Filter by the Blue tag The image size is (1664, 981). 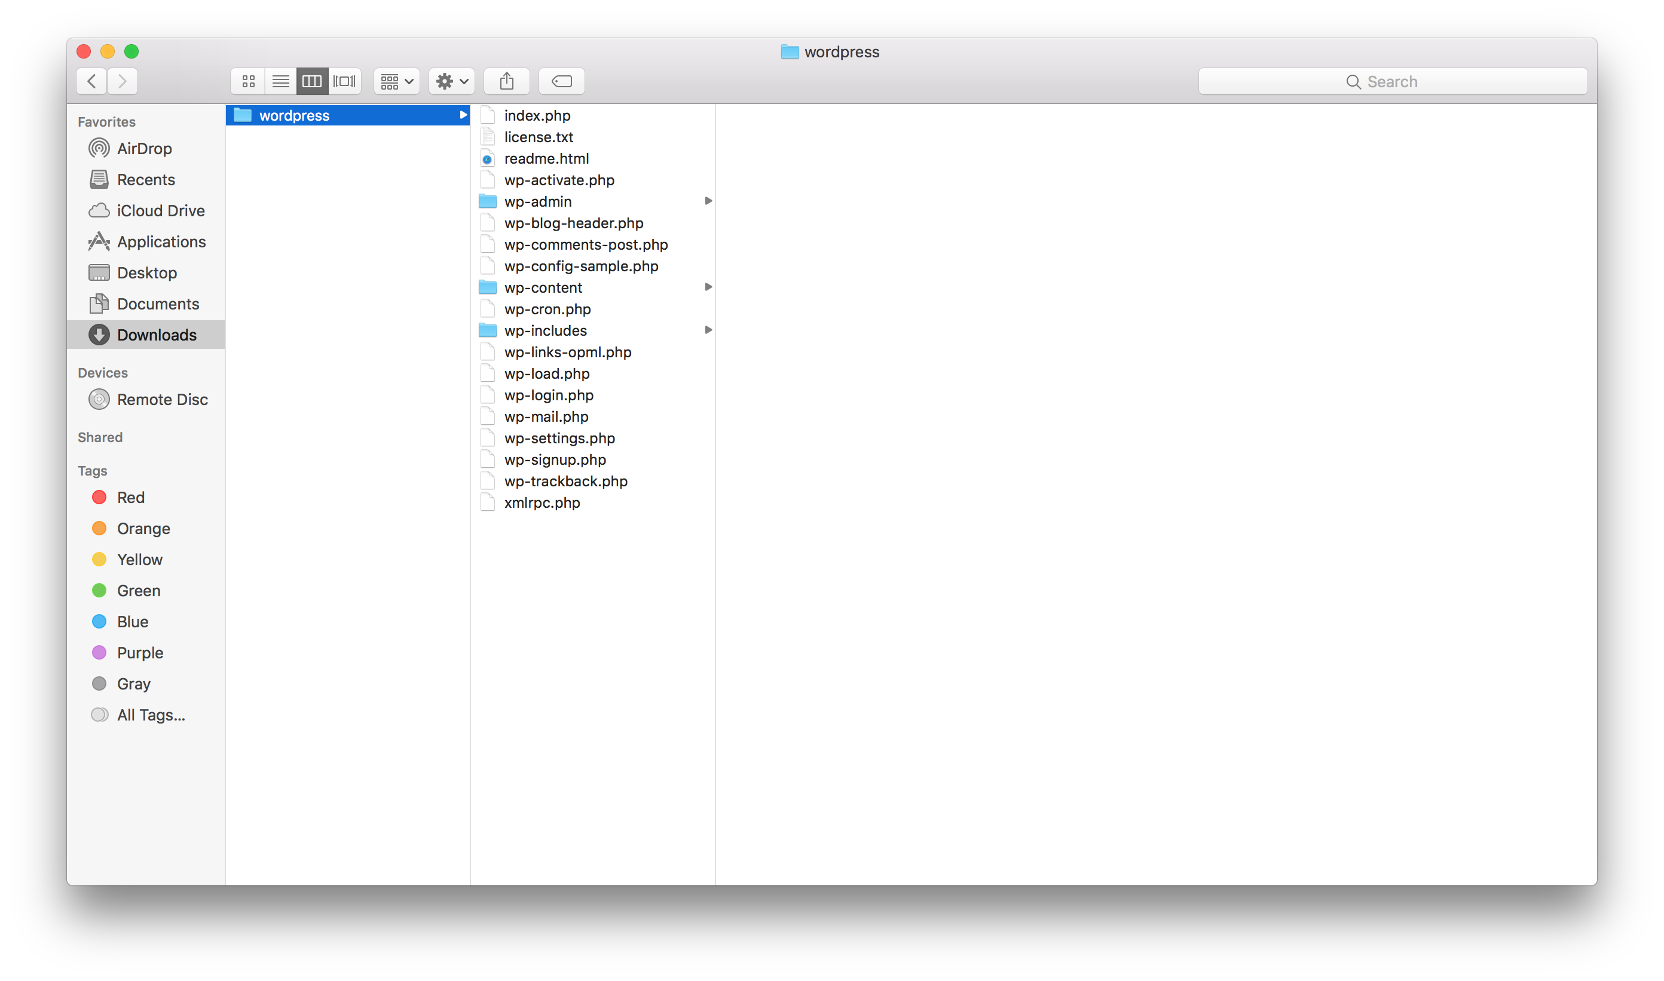pyautogui.click(x=145, y=622)
